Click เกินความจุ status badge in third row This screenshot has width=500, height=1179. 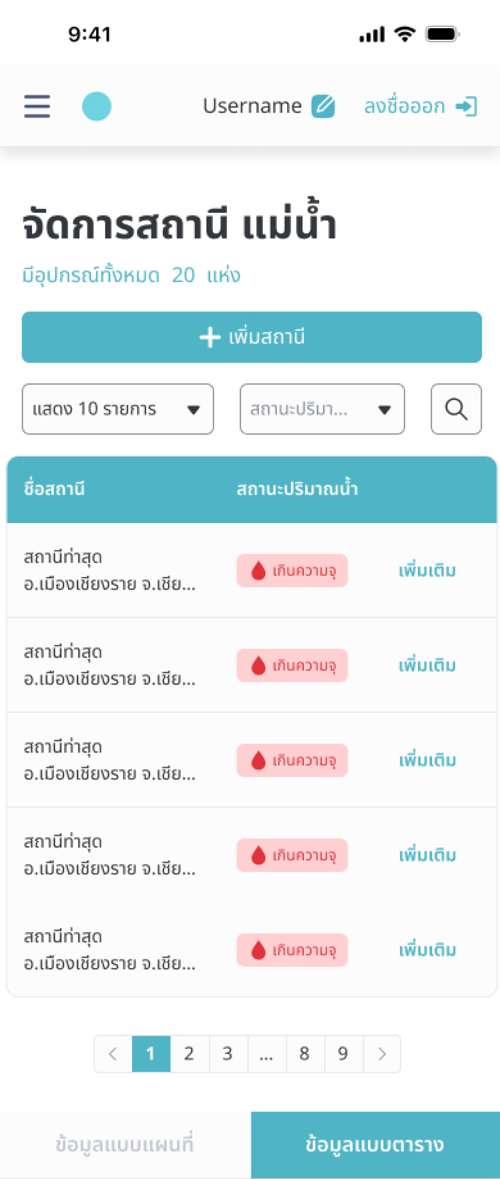tap(292, 760)
